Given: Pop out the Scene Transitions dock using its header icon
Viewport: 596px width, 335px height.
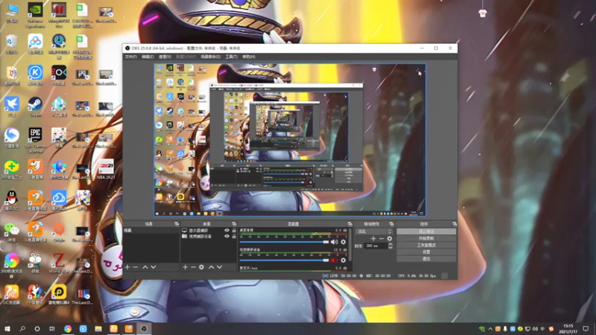Looking at the screenshot, I should tap(391, 224).
